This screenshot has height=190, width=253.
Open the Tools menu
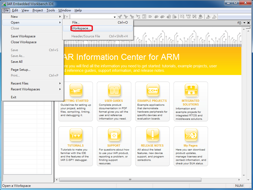(x=51, y=10)
